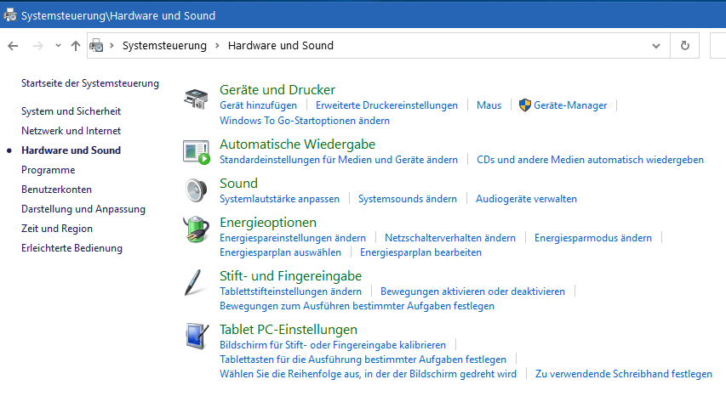Screen dimensions: 726x419
Task: Open the Automatische Wiedergabe icon
Action: (x=196, y=151)
